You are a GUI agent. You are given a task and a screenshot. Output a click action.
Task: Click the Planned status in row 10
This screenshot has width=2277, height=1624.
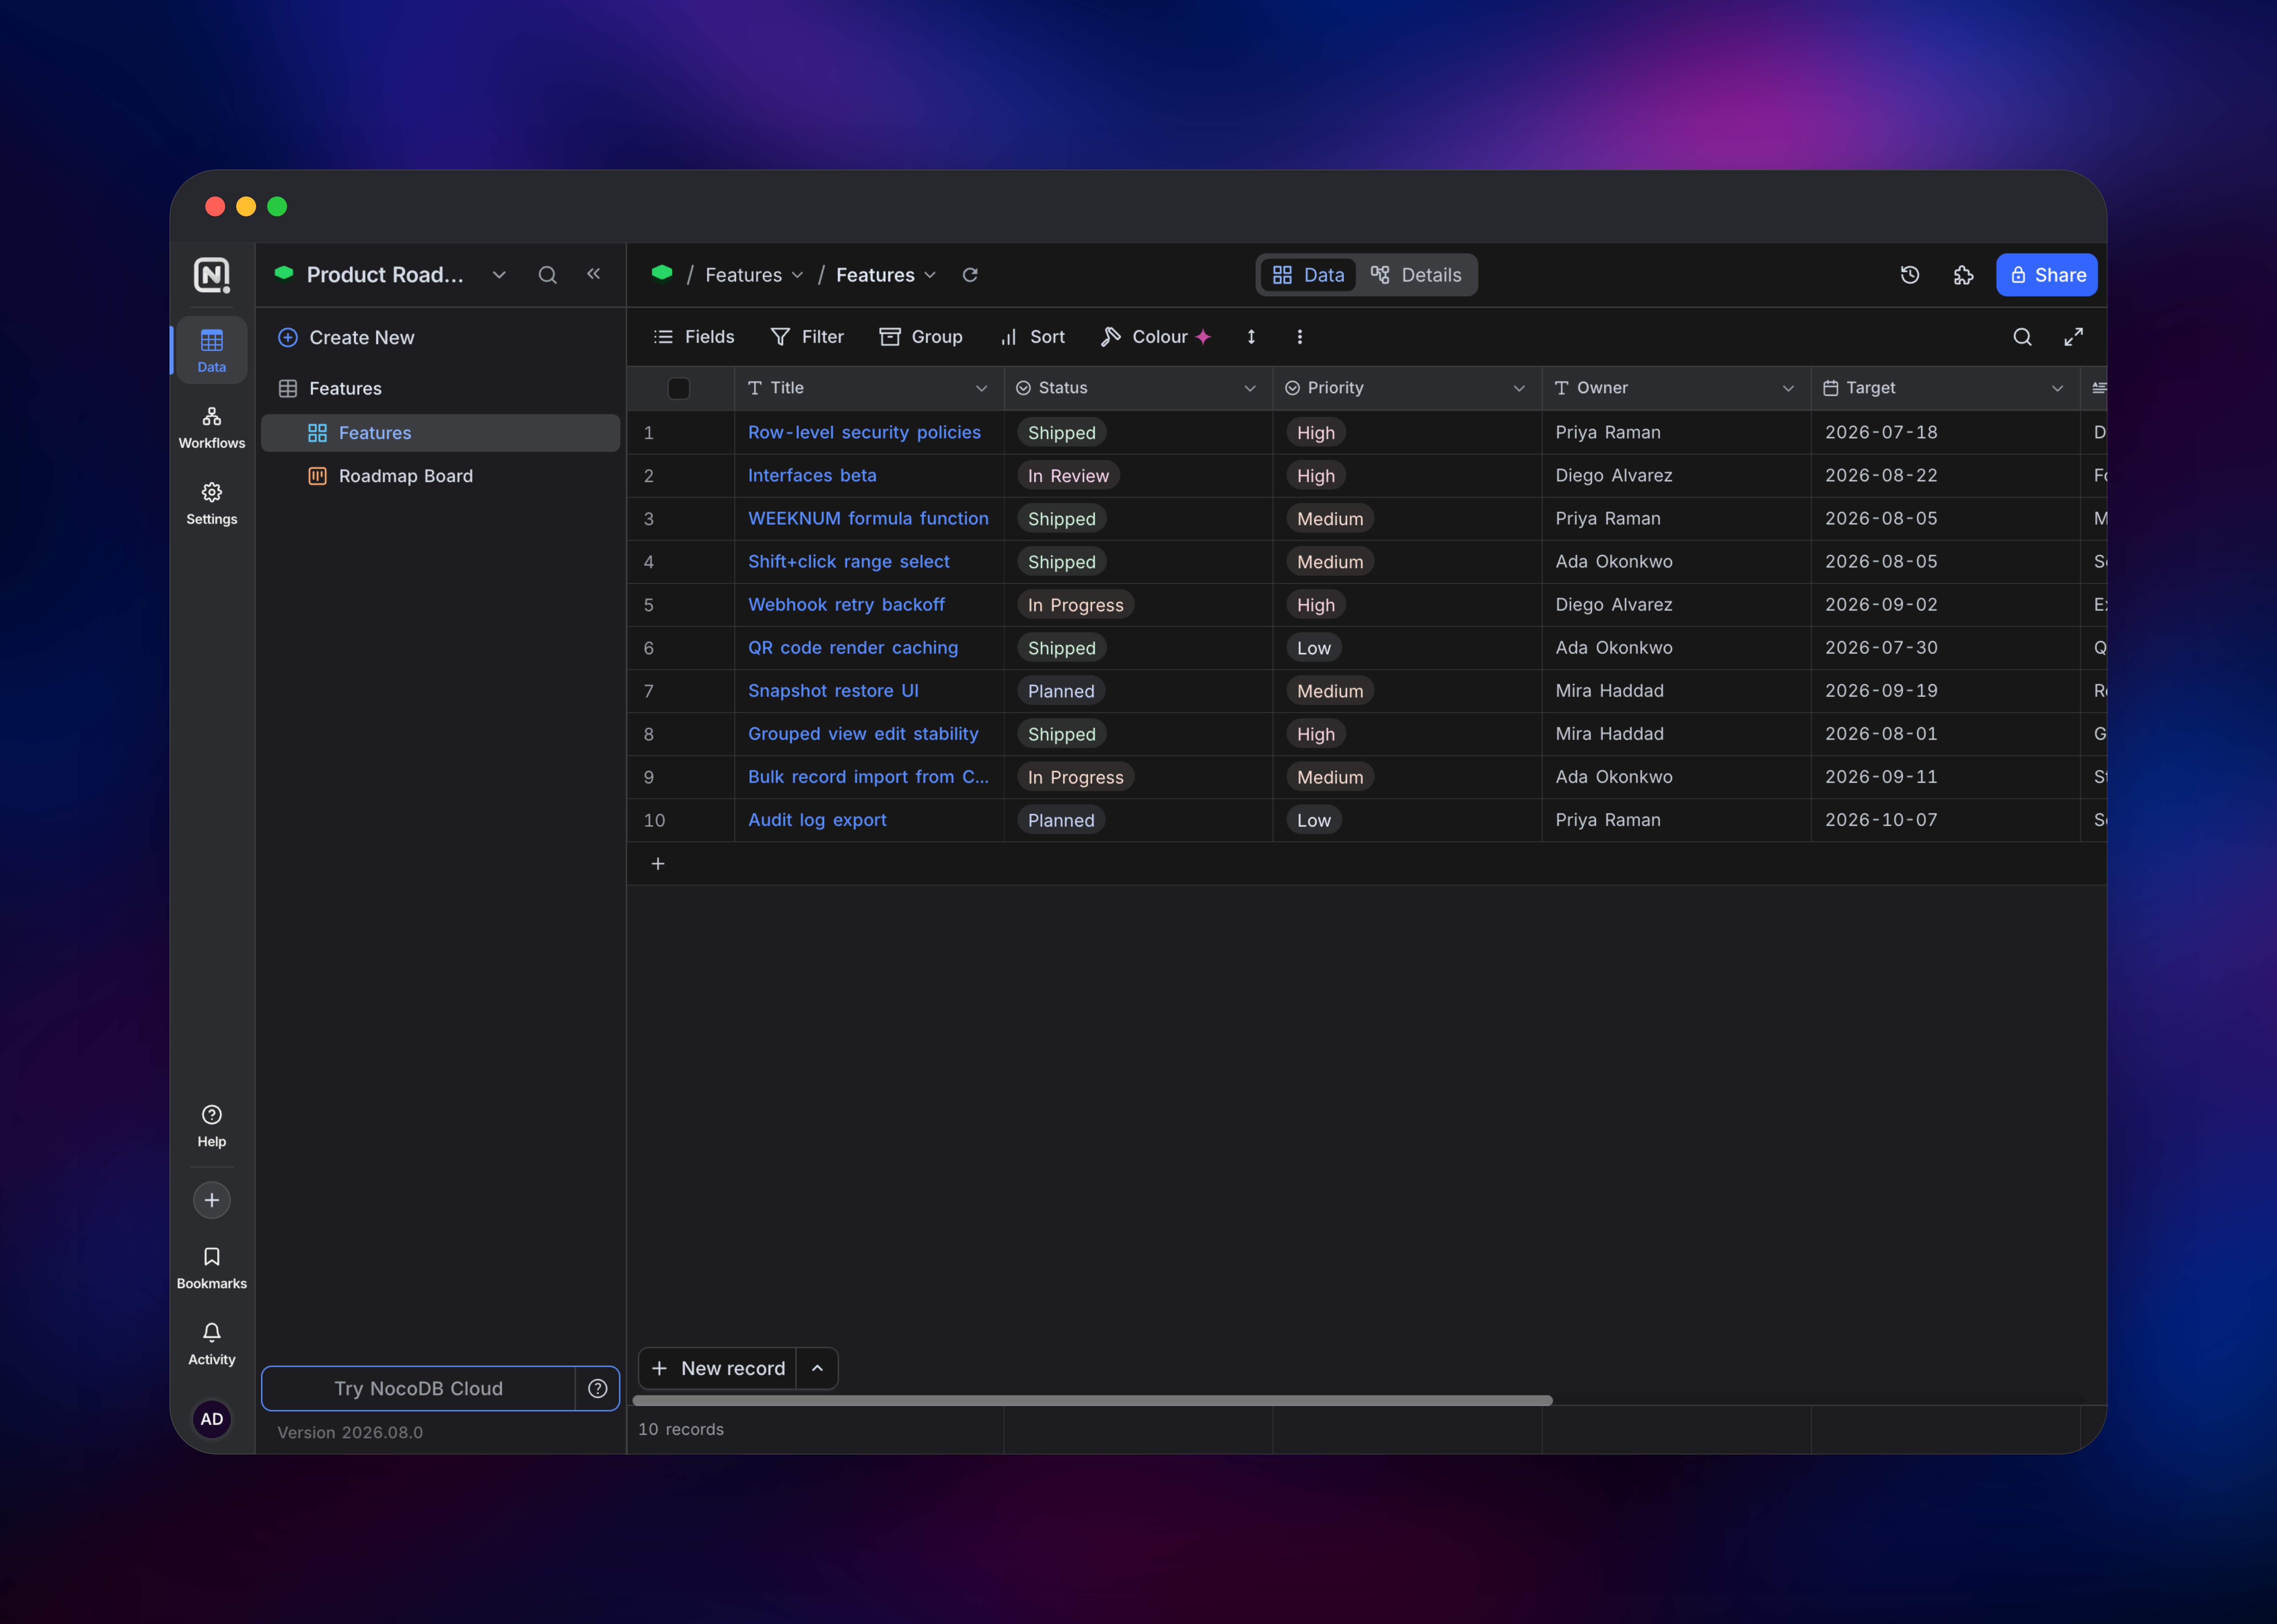coord(1061,820)
